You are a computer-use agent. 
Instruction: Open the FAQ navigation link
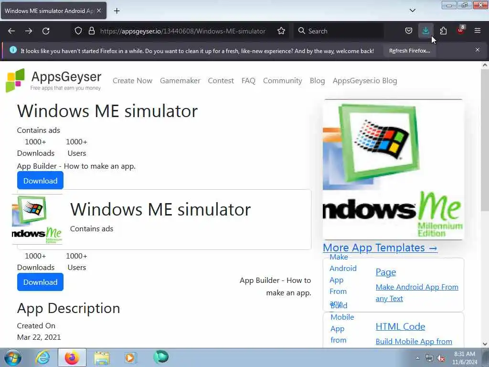point(248,80)
